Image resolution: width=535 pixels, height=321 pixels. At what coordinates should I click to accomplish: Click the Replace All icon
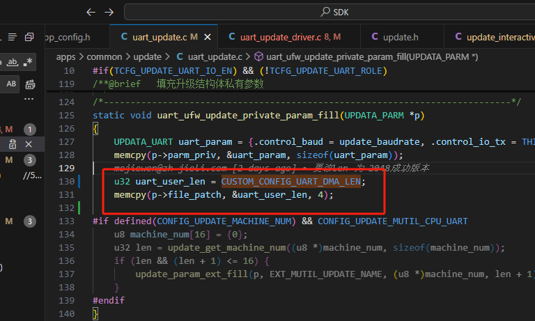point(30,84)
